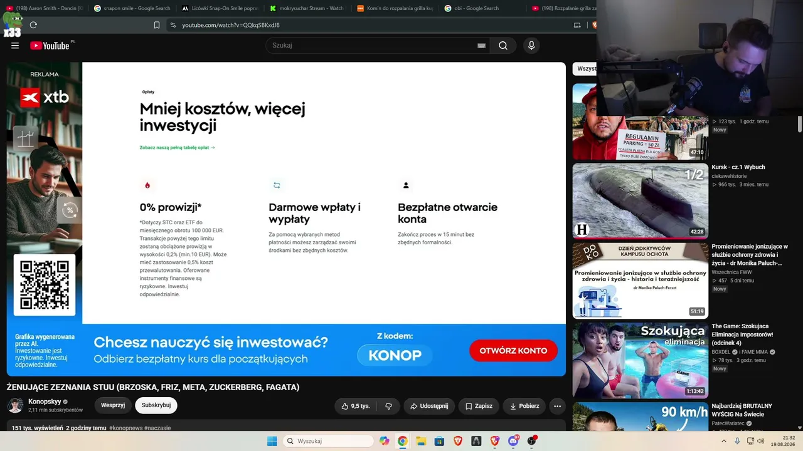Open the YouTube guide hamburger menu
803x451 pixels.
(15, 46)
